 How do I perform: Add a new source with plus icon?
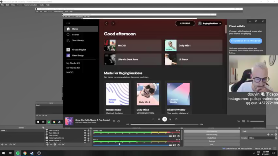click(47, 145)
